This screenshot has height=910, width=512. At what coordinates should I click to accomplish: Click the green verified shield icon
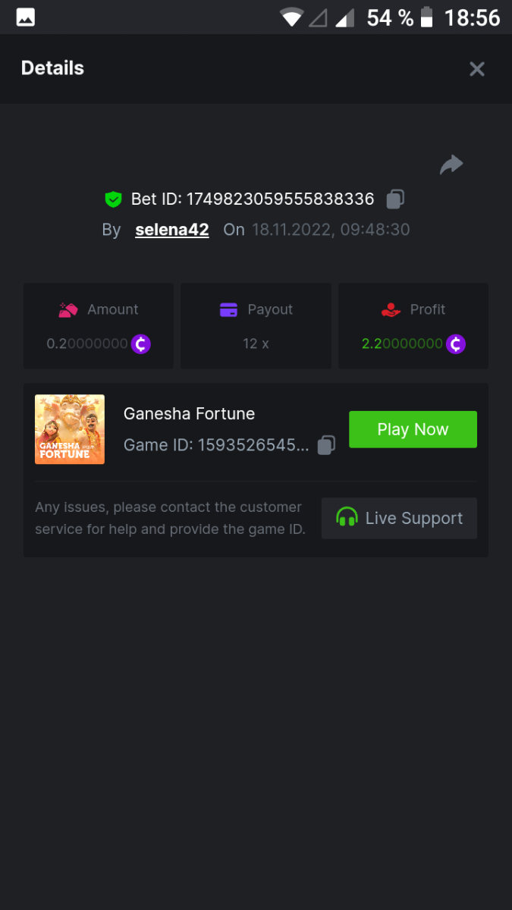point(113,199)
